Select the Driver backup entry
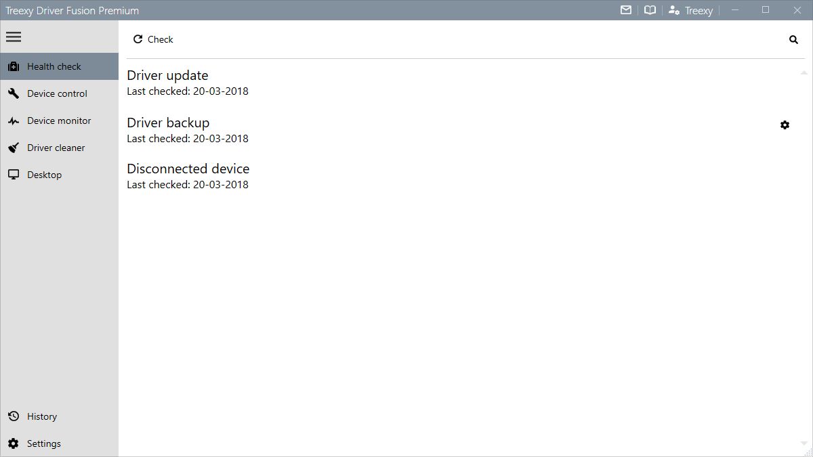Screen dimensions: 813x457 (x=168, y=123)
